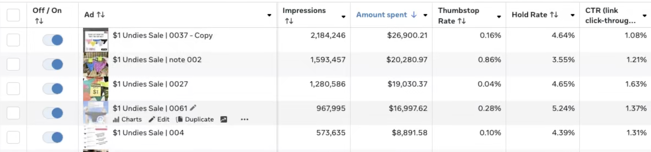This screenshot has width=651, height=152.
Task: Open the CTR column dropdown arrow
Action: click(x=645, y=16)
